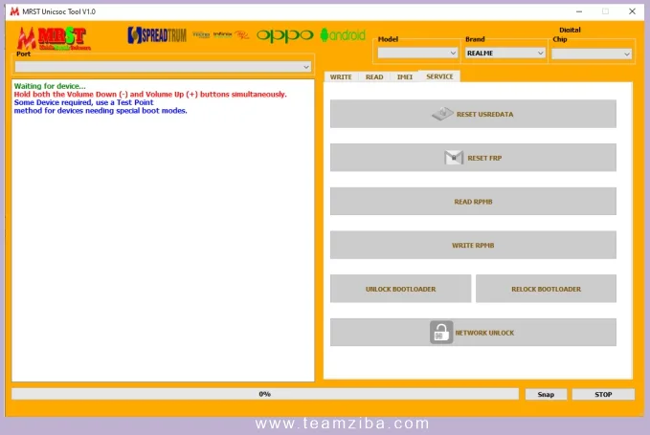This screenshot has height=435, width=650.
Task: Click the Brand label
Action: tap(475, 39)
